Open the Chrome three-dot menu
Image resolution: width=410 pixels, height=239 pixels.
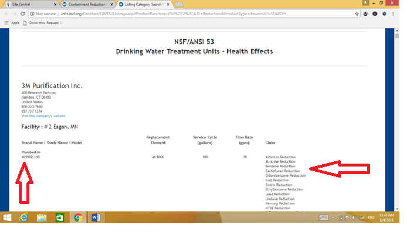[393, 14]
